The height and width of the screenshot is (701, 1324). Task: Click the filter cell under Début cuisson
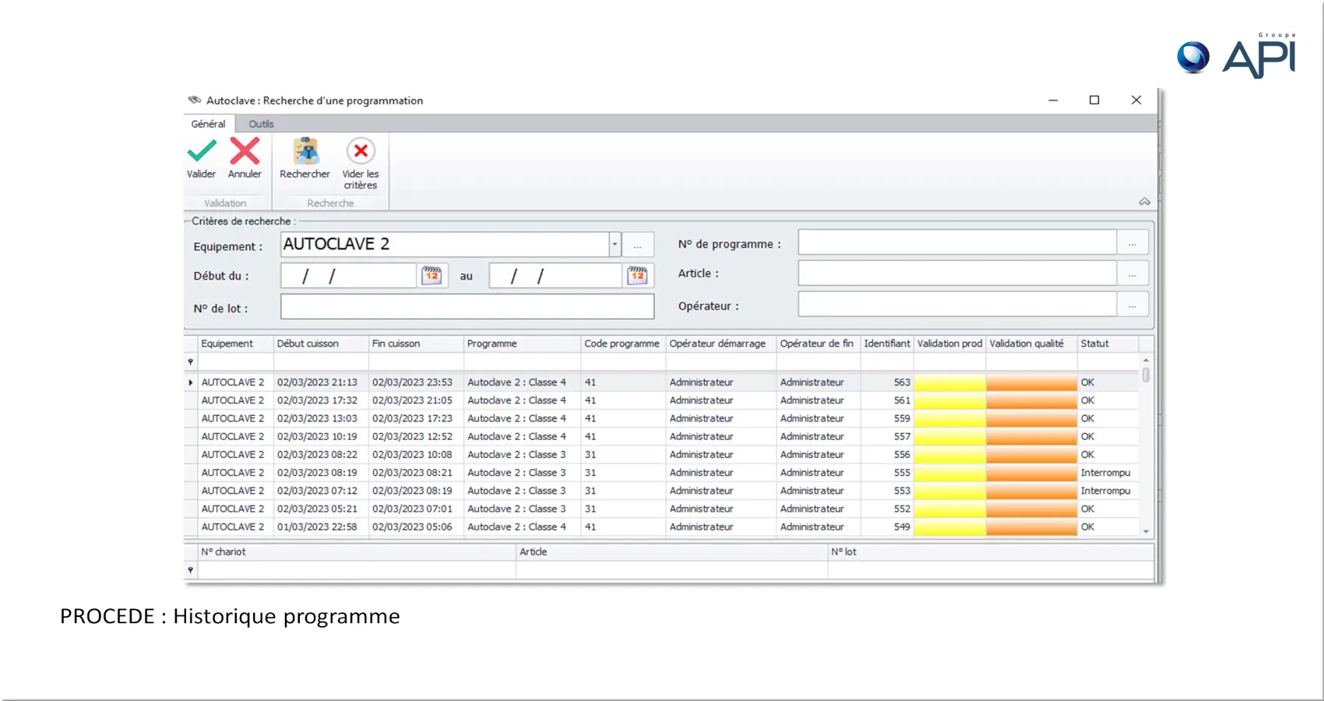321,362
